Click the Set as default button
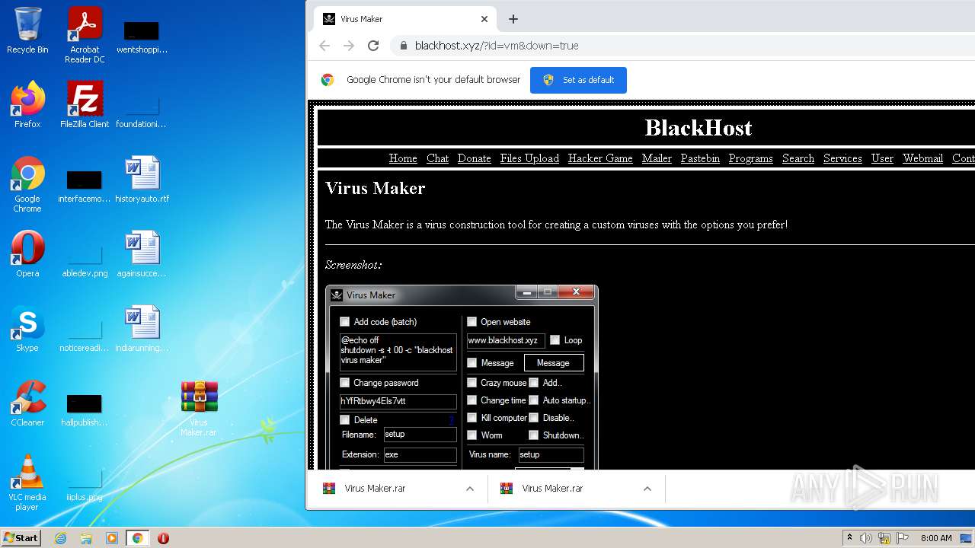Image resolution: width=975 pixels, height=548 pixels. 578,80
